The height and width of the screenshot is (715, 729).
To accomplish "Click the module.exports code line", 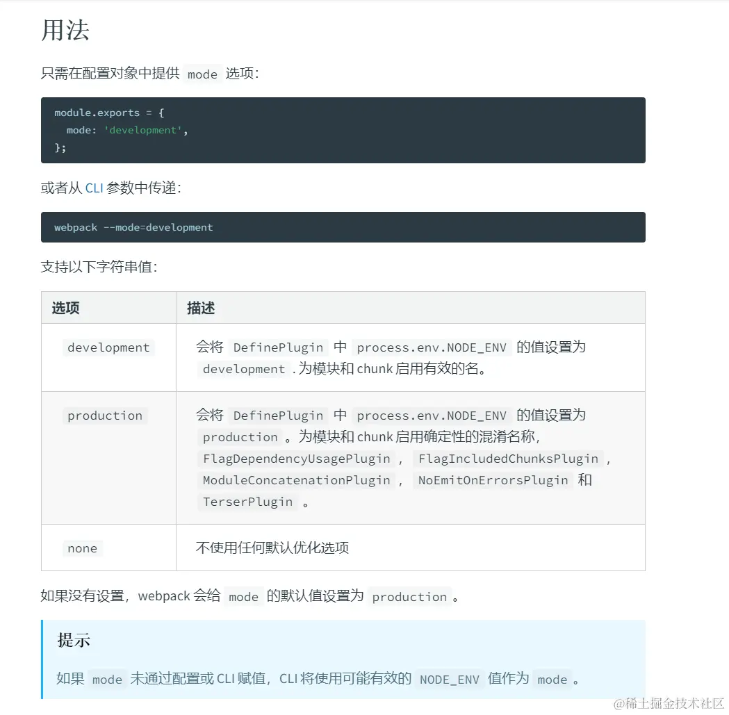I will pos(109,113).
